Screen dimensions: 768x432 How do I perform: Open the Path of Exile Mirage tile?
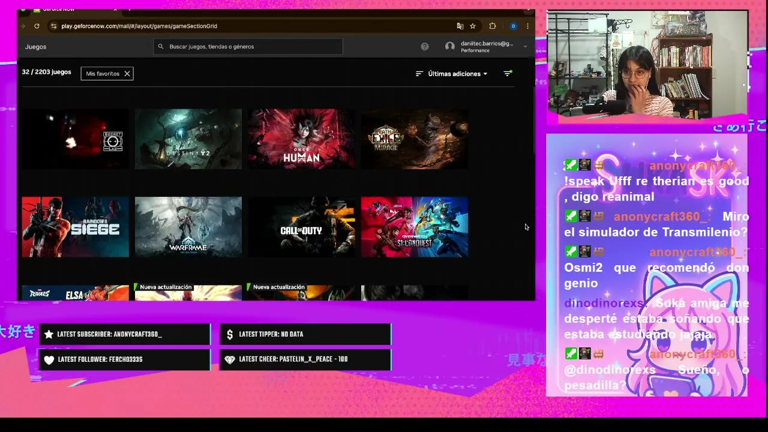pos(415,139)
